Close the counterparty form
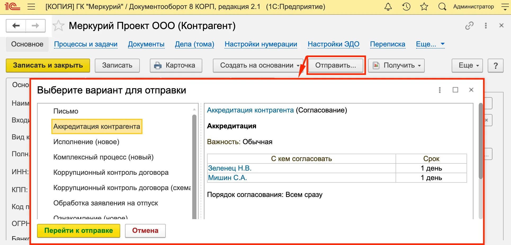Image resolution: width=511 pixels, height=245 pixels. (501, 26)
